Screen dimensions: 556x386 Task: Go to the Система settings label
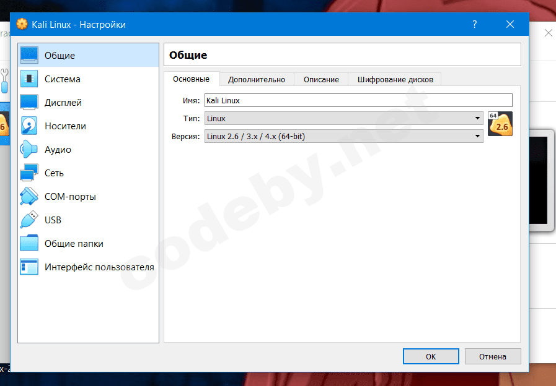click(63, 79)
